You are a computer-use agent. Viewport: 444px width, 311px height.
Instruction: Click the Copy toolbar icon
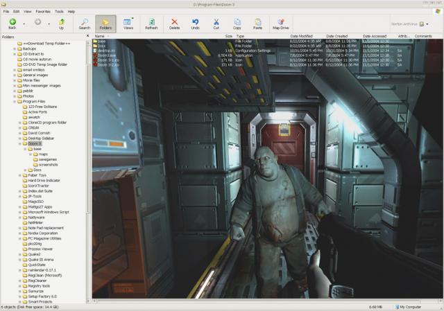[237, 24]
